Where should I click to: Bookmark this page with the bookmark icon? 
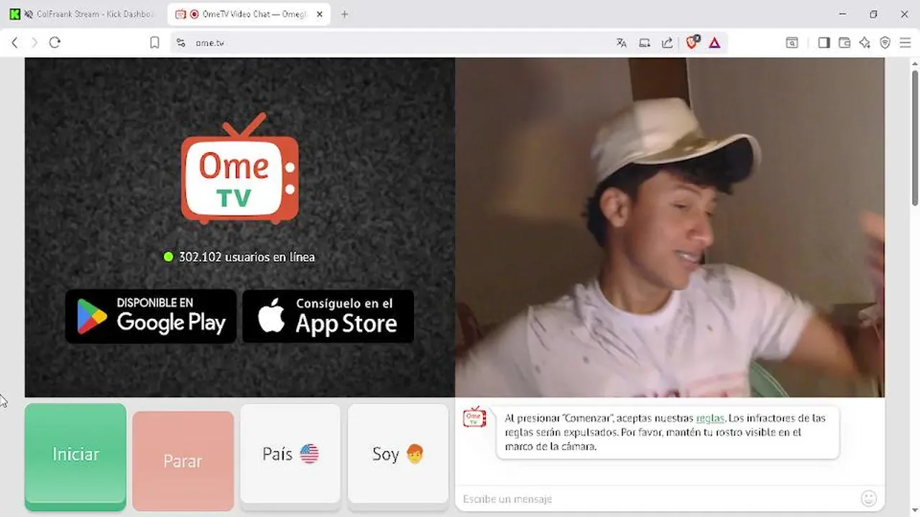click(x=155, y=42)
